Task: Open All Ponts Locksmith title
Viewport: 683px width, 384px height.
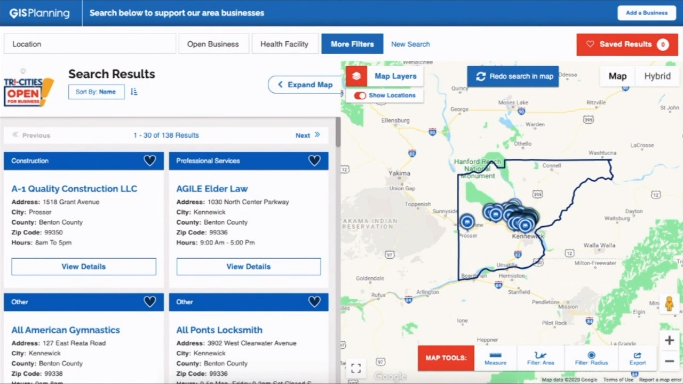Action: click(219, 330)
